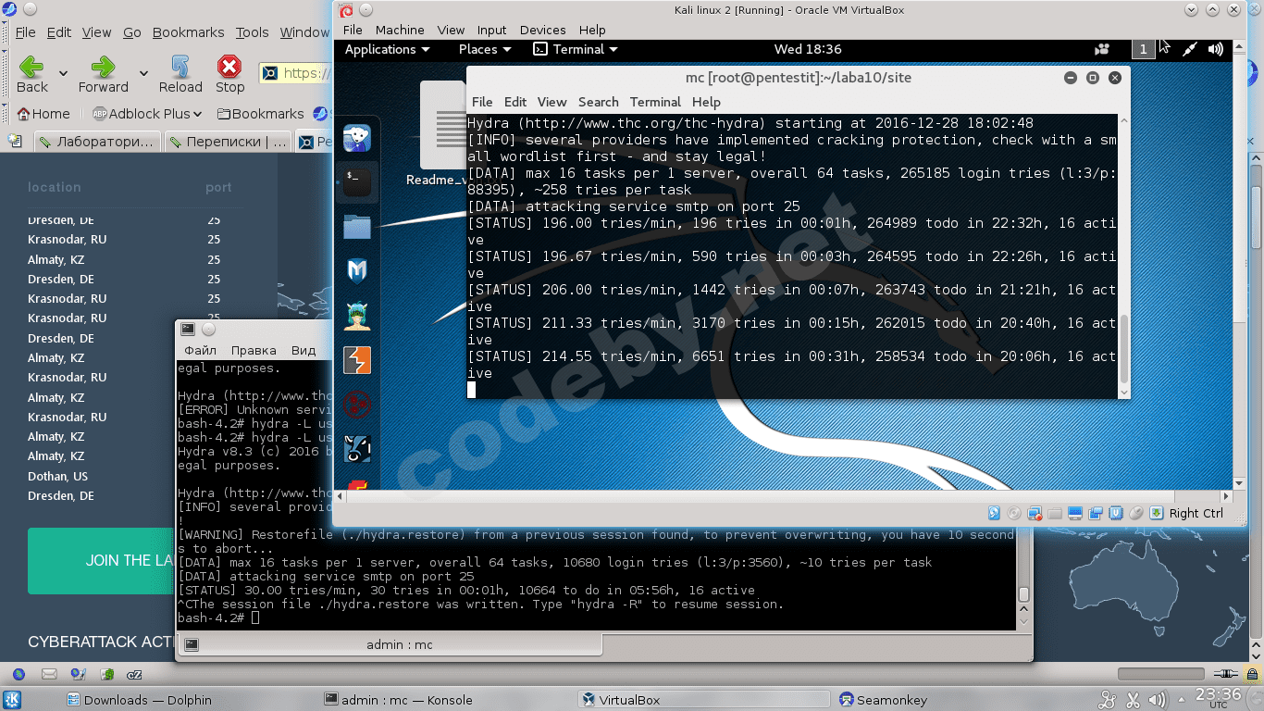Open Вид menu in Konsole window
The height and width of the screenshot is (711, 1264).
[x=304, y=351]
